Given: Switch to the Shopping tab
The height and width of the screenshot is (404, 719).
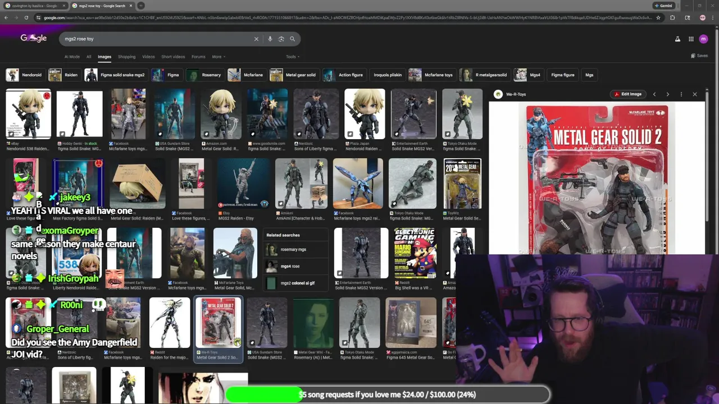Looking at the screenshot, I should pyautogui.click(x=126, y=57).
